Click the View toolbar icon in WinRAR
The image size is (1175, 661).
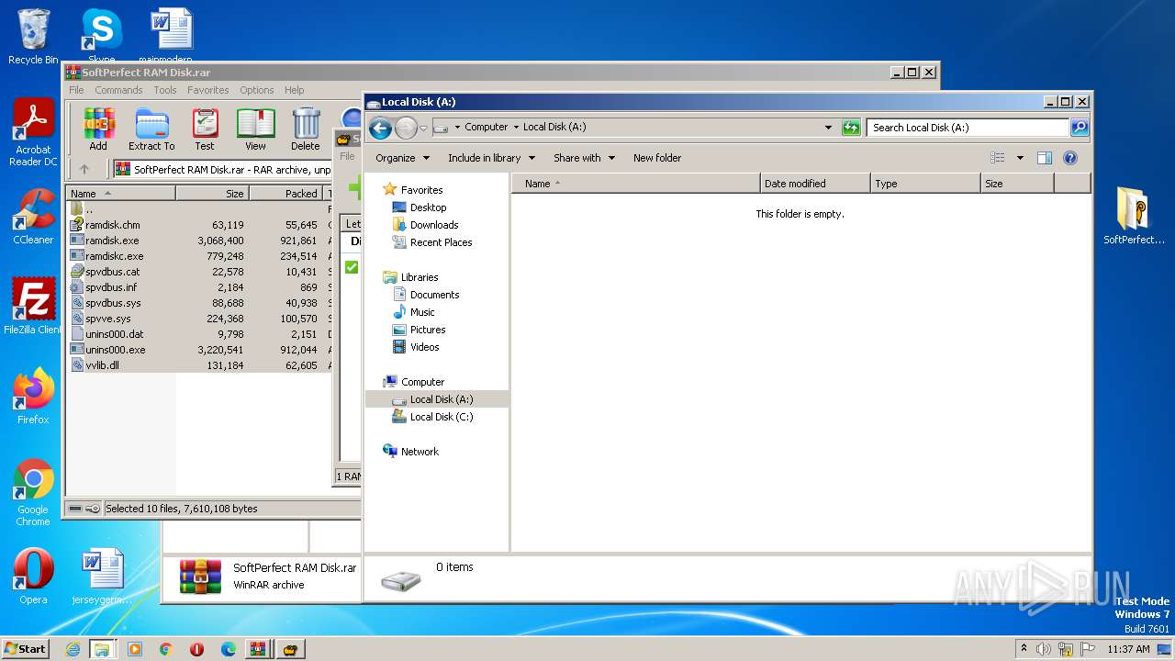(255, 129)
